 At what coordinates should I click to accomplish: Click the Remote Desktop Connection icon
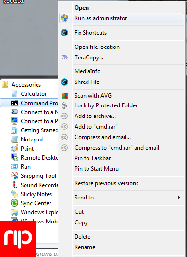tap(14, 157)
